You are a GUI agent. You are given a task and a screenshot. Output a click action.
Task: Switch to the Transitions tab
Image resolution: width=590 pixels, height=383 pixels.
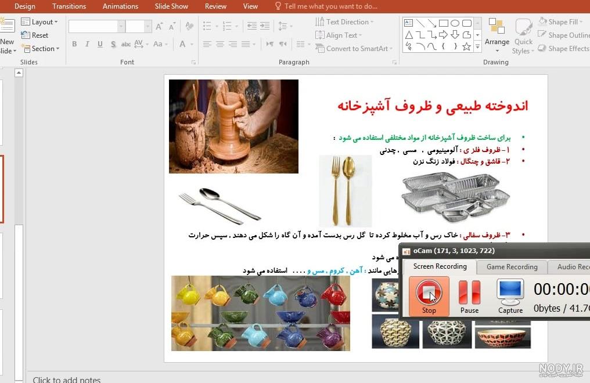click(69, 6)
